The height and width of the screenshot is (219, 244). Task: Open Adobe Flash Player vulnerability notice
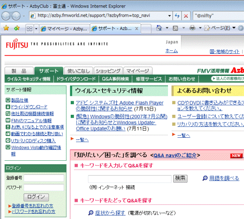tap(119, 106)
